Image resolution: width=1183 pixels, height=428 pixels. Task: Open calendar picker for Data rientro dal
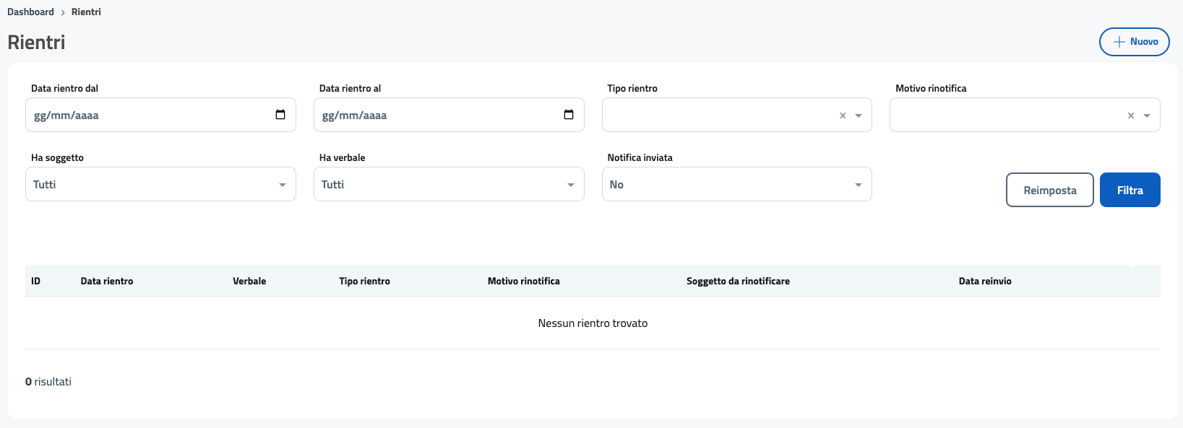(x=280, y=115)
